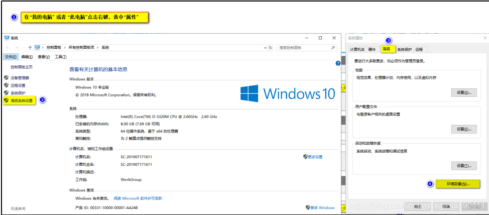The height and width of the screenshot is (215, 489).
Task: Open 高级系统设置 link
Action: 22,100
